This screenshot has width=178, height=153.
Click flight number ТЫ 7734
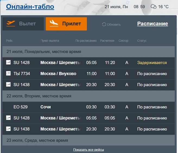22,74
